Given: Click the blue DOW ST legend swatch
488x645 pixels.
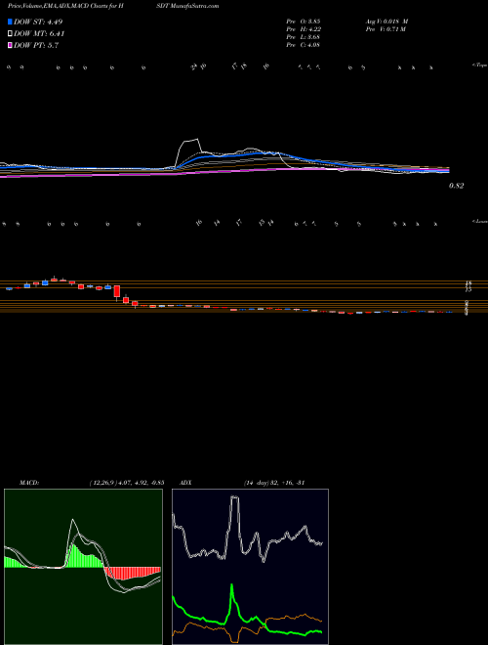Looking at the screenshot, I should [x=11, y=21].
